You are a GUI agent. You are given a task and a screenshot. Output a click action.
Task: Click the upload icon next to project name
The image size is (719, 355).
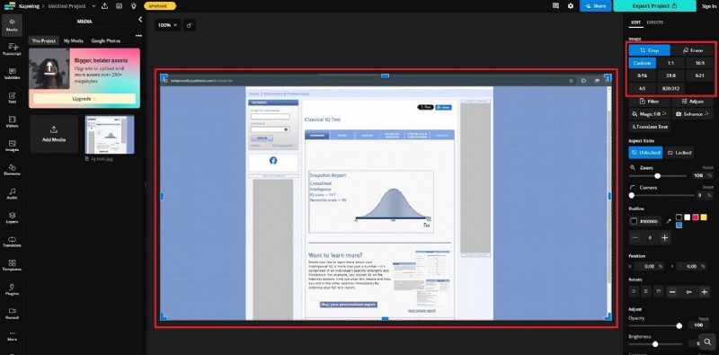point(104,6)
